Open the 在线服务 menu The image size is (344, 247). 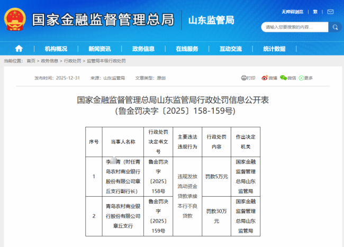click(187, 49)
